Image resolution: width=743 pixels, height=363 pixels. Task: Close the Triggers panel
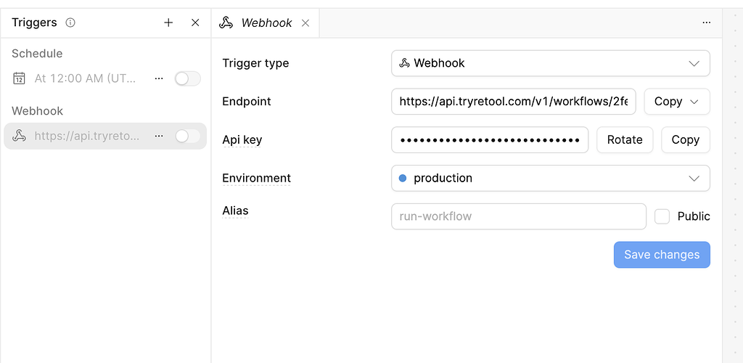pyautogui.click(x=195, y=23)
